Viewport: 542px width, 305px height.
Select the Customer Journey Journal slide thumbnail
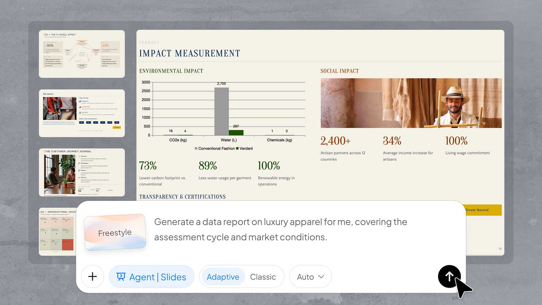pyautogui.click(x=82, y=172)
